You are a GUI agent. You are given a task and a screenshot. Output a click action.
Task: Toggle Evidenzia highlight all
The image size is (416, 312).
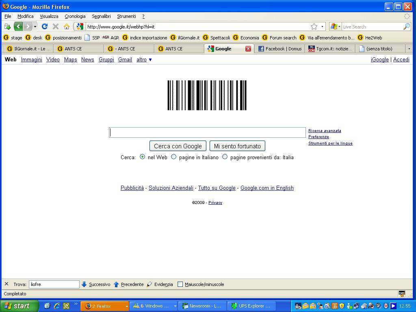click(x=160, y=284)
